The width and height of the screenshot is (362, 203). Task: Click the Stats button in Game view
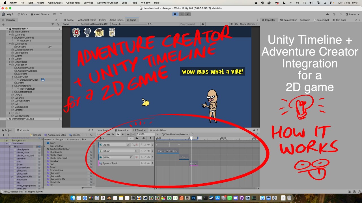click(243, 24)
